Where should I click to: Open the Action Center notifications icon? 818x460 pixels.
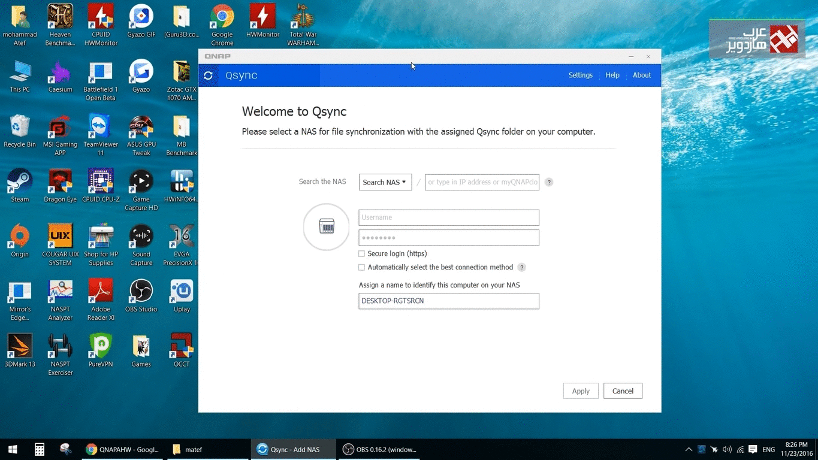pyautogui.click(x=753, y=449)
